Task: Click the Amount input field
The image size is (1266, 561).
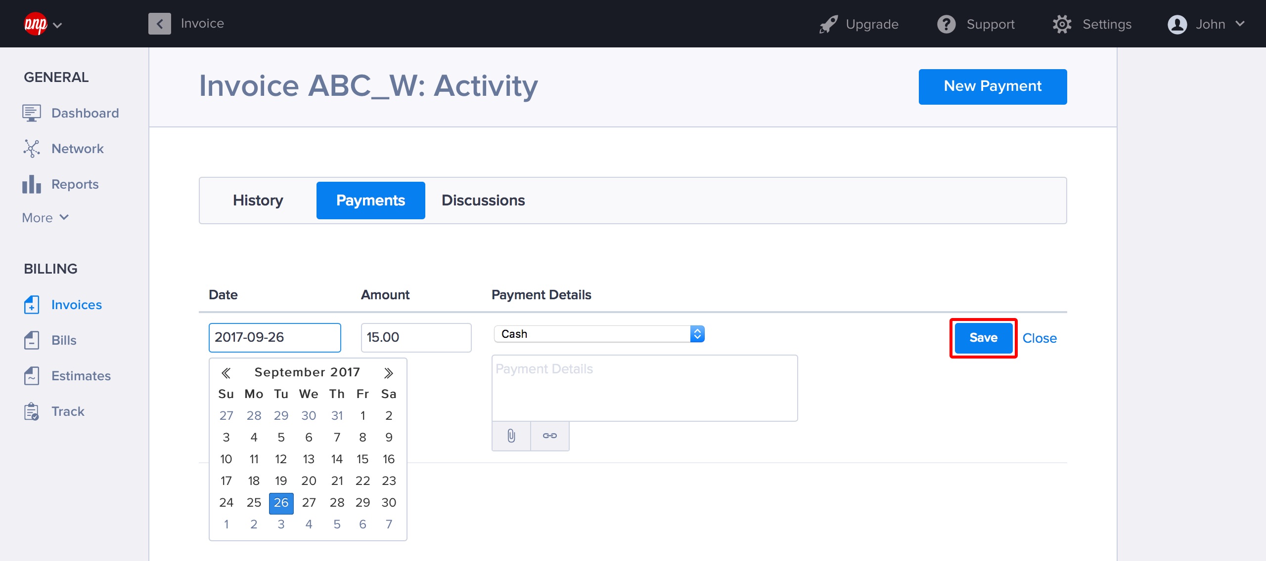Action: click(416, 337)
